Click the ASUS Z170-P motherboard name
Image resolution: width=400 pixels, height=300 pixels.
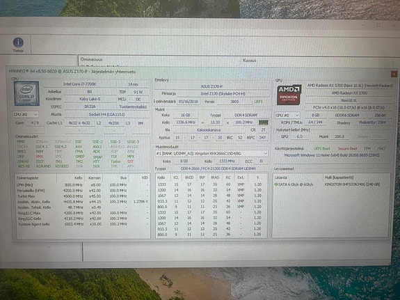click(211, 86)
